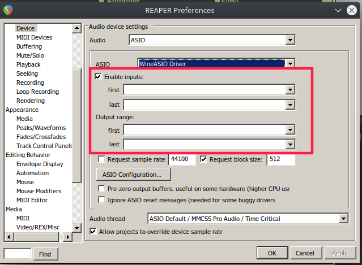The width and height of the screenshot is (362, 265).
Task: Click the Apply button
Action: coord(340,253)
